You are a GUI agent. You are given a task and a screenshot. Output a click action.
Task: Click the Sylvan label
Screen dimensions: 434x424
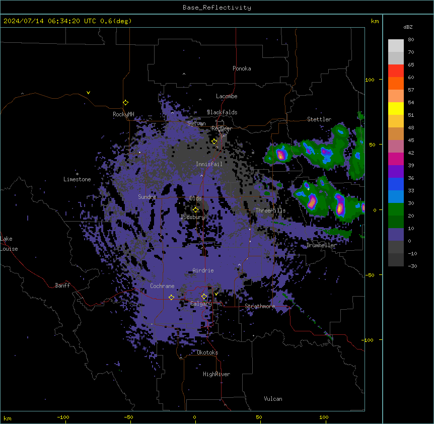click(x=196, y=123)
